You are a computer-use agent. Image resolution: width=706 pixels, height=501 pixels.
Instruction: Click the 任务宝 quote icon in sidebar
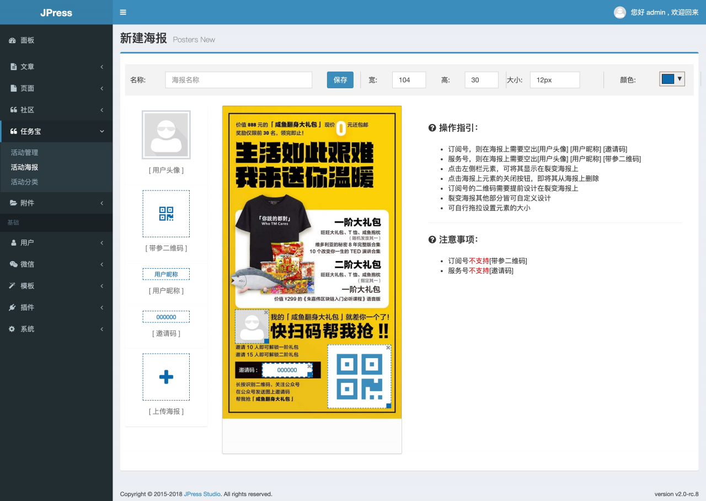pyautogui.click(x=13, y=131)
